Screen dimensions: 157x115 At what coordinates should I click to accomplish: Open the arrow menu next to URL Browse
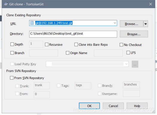[146, 24]
